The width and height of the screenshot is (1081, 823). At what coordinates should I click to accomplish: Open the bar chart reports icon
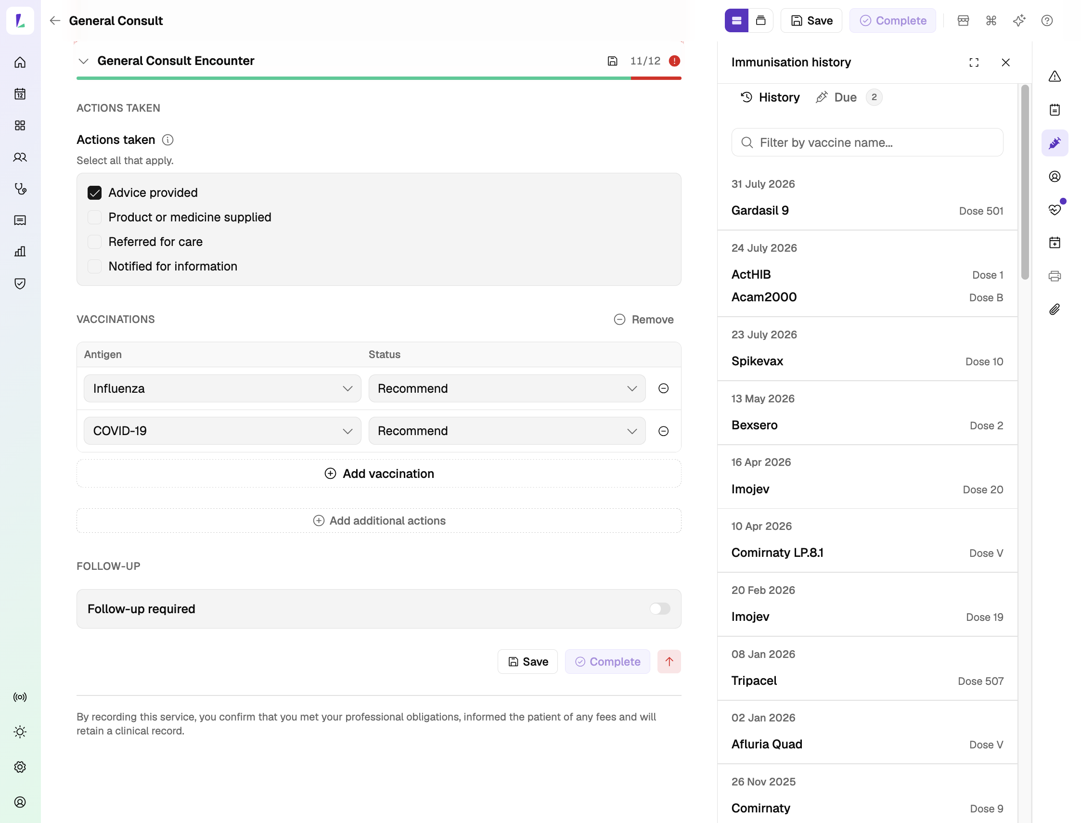(x=20, y=251)
